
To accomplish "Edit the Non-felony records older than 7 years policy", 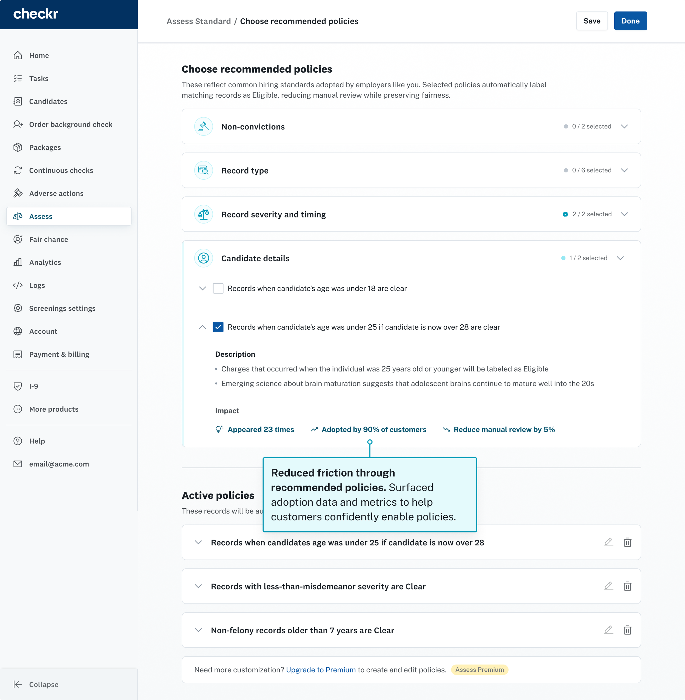I will click(x=608, y=630).
